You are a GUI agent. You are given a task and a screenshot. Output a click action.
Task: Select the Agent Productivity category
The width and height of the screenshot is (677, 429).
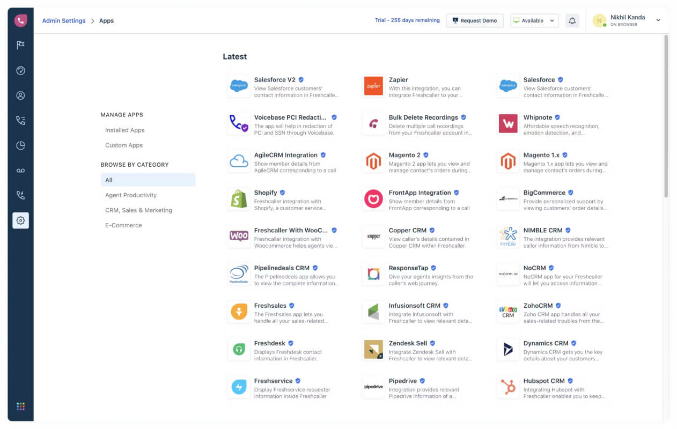131,195
